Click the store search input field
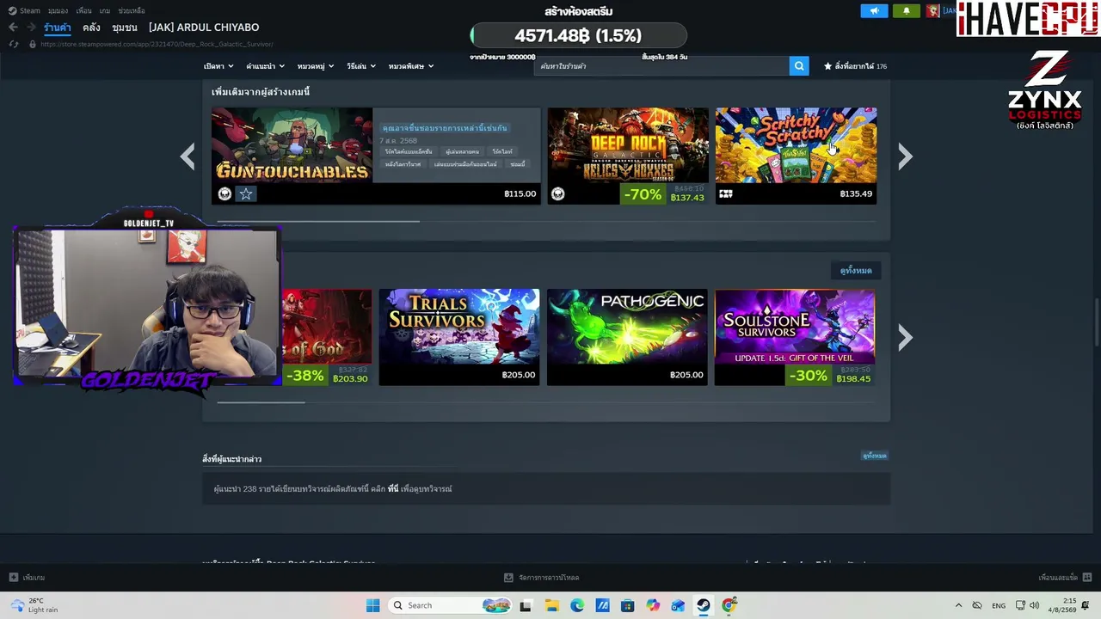1101x619 pixels. 661,66
